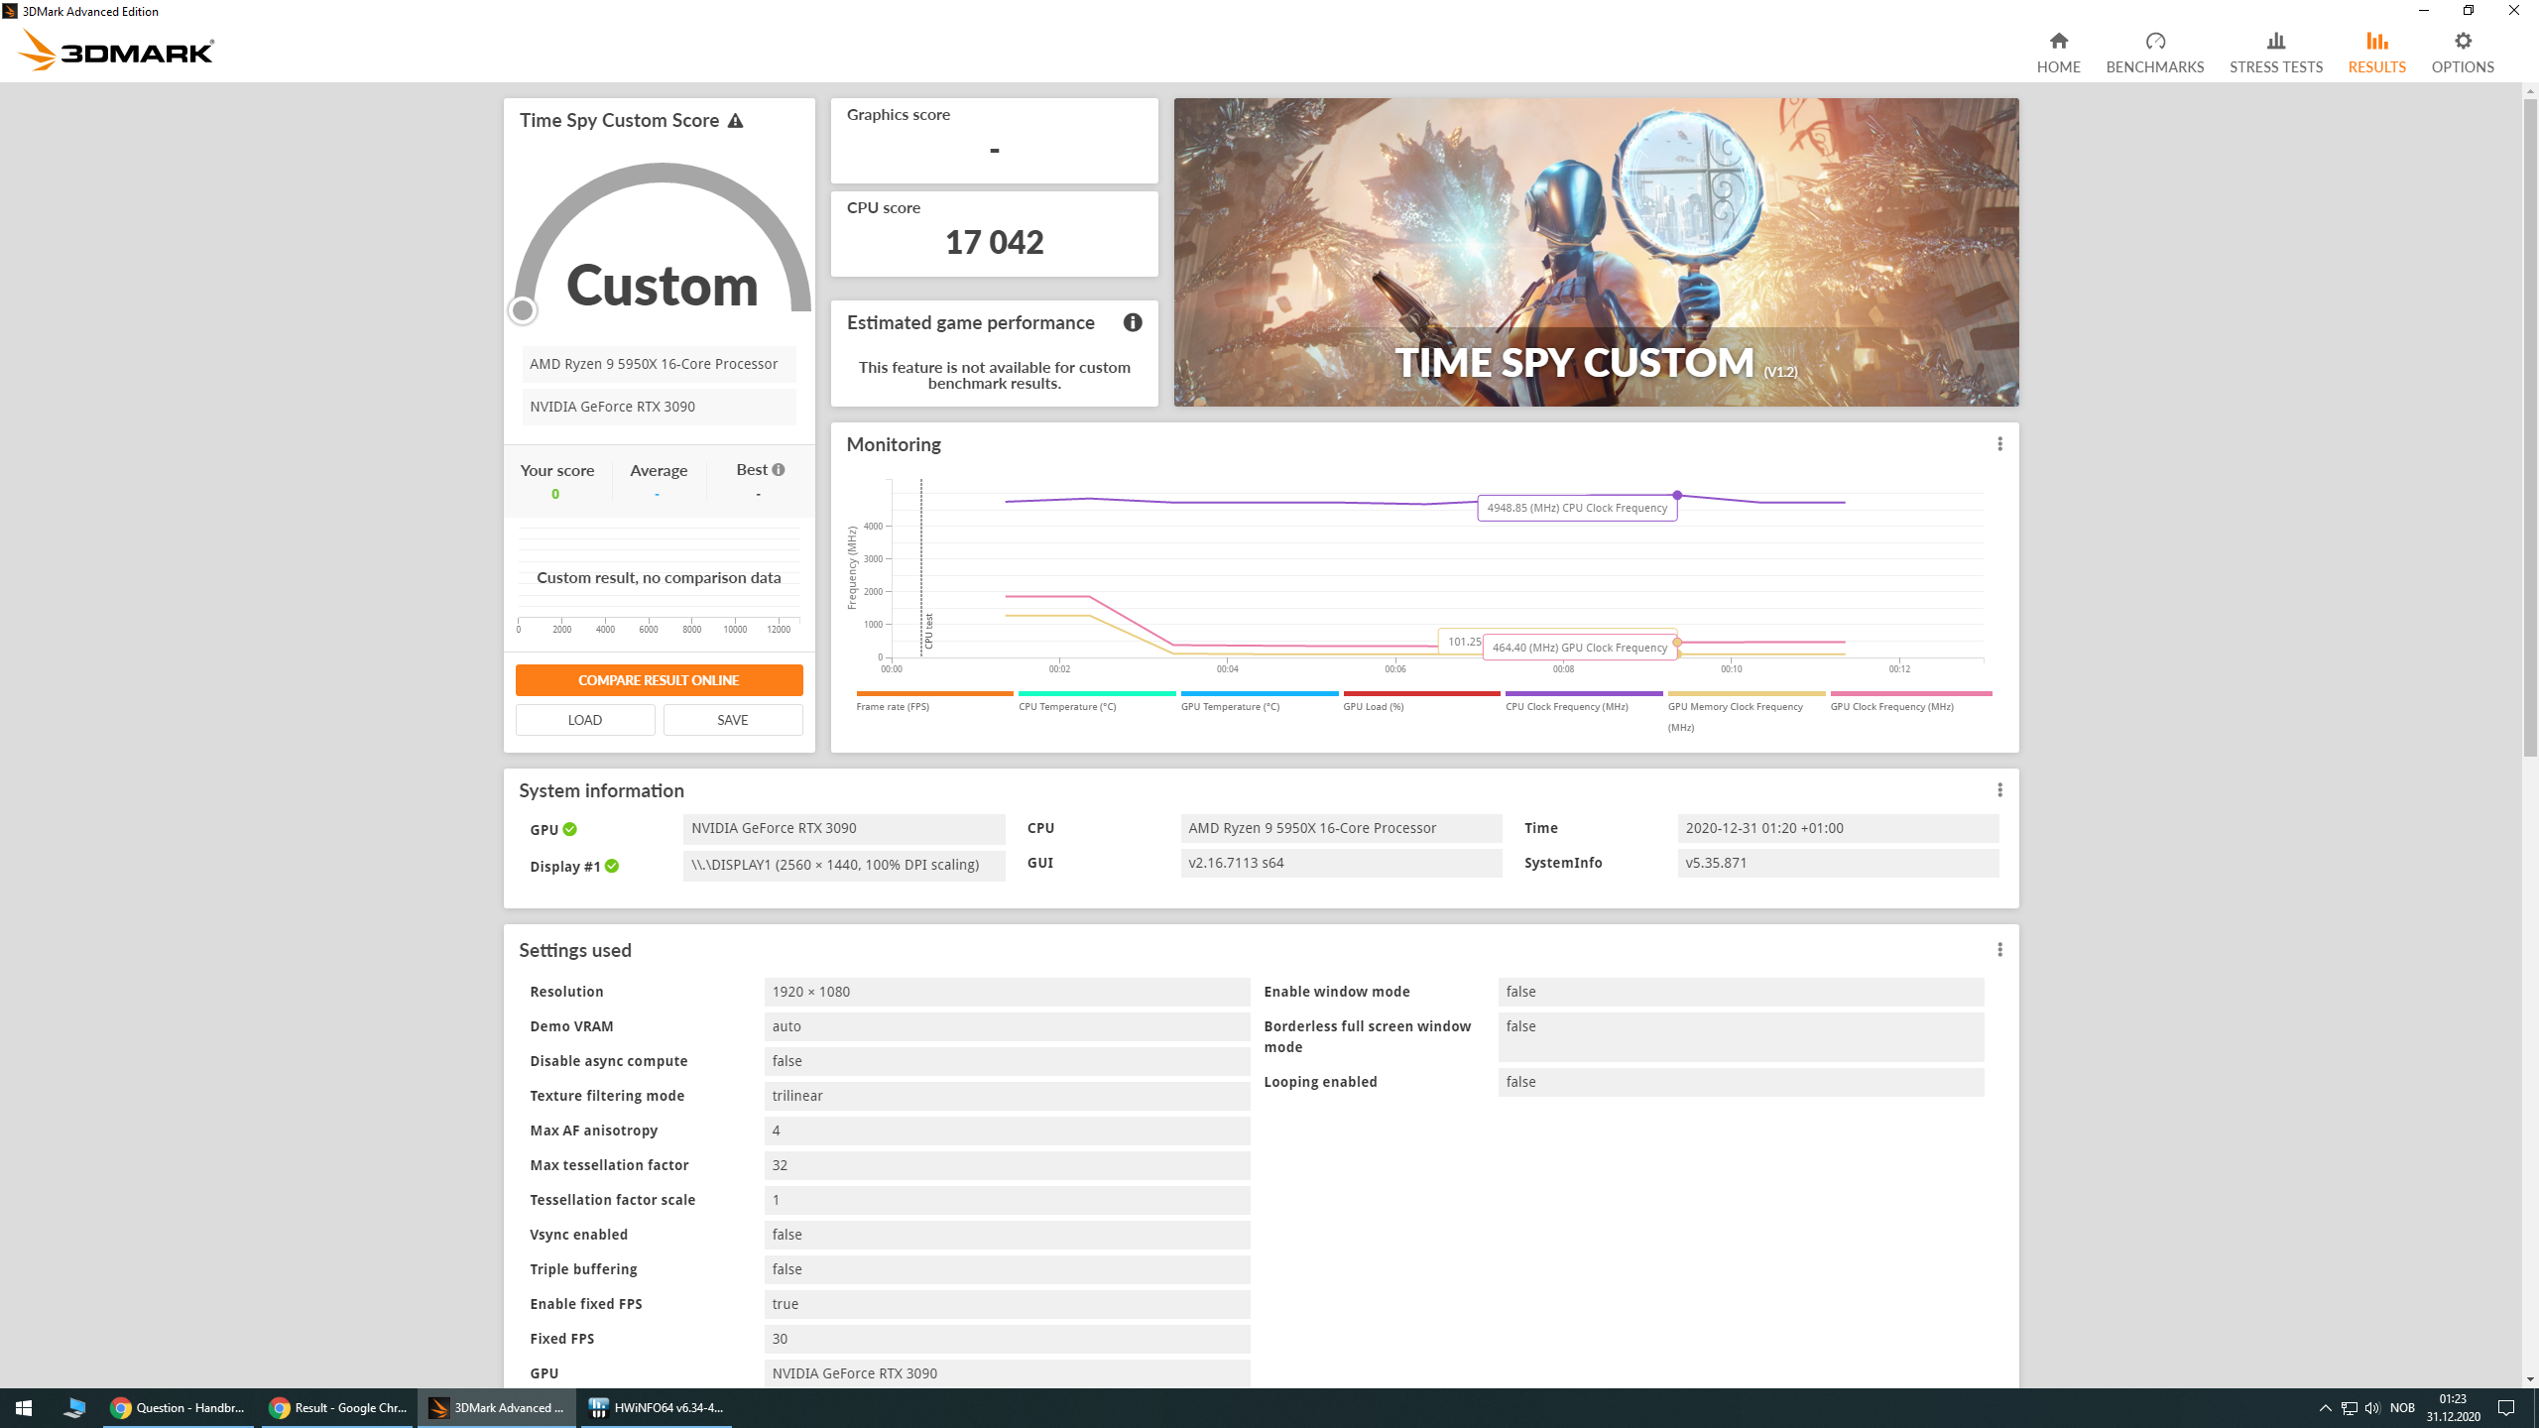Open the Results bars icon

pos(2376,41)
